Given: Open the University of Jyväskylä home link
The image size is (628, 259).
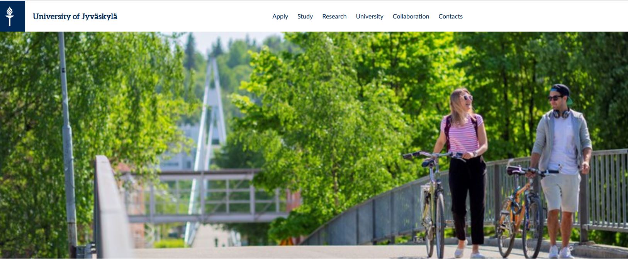Looking at the screenshot, I should (75, 17).
